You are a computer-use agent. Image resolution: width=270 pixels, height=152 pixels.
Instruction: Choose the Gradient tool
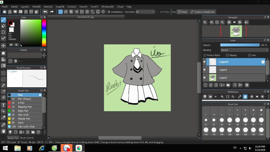(x=3, y=65)
